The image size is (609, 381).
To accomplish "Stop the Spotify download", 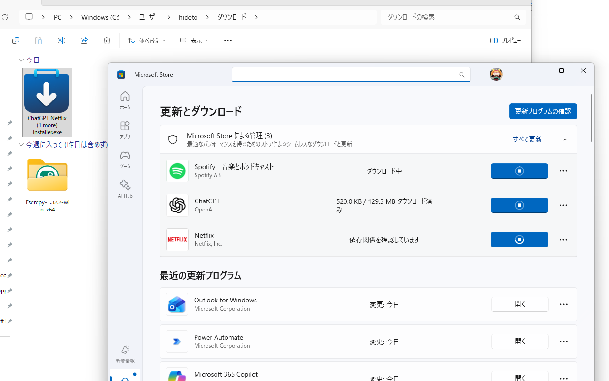I will tap(519, 170).
